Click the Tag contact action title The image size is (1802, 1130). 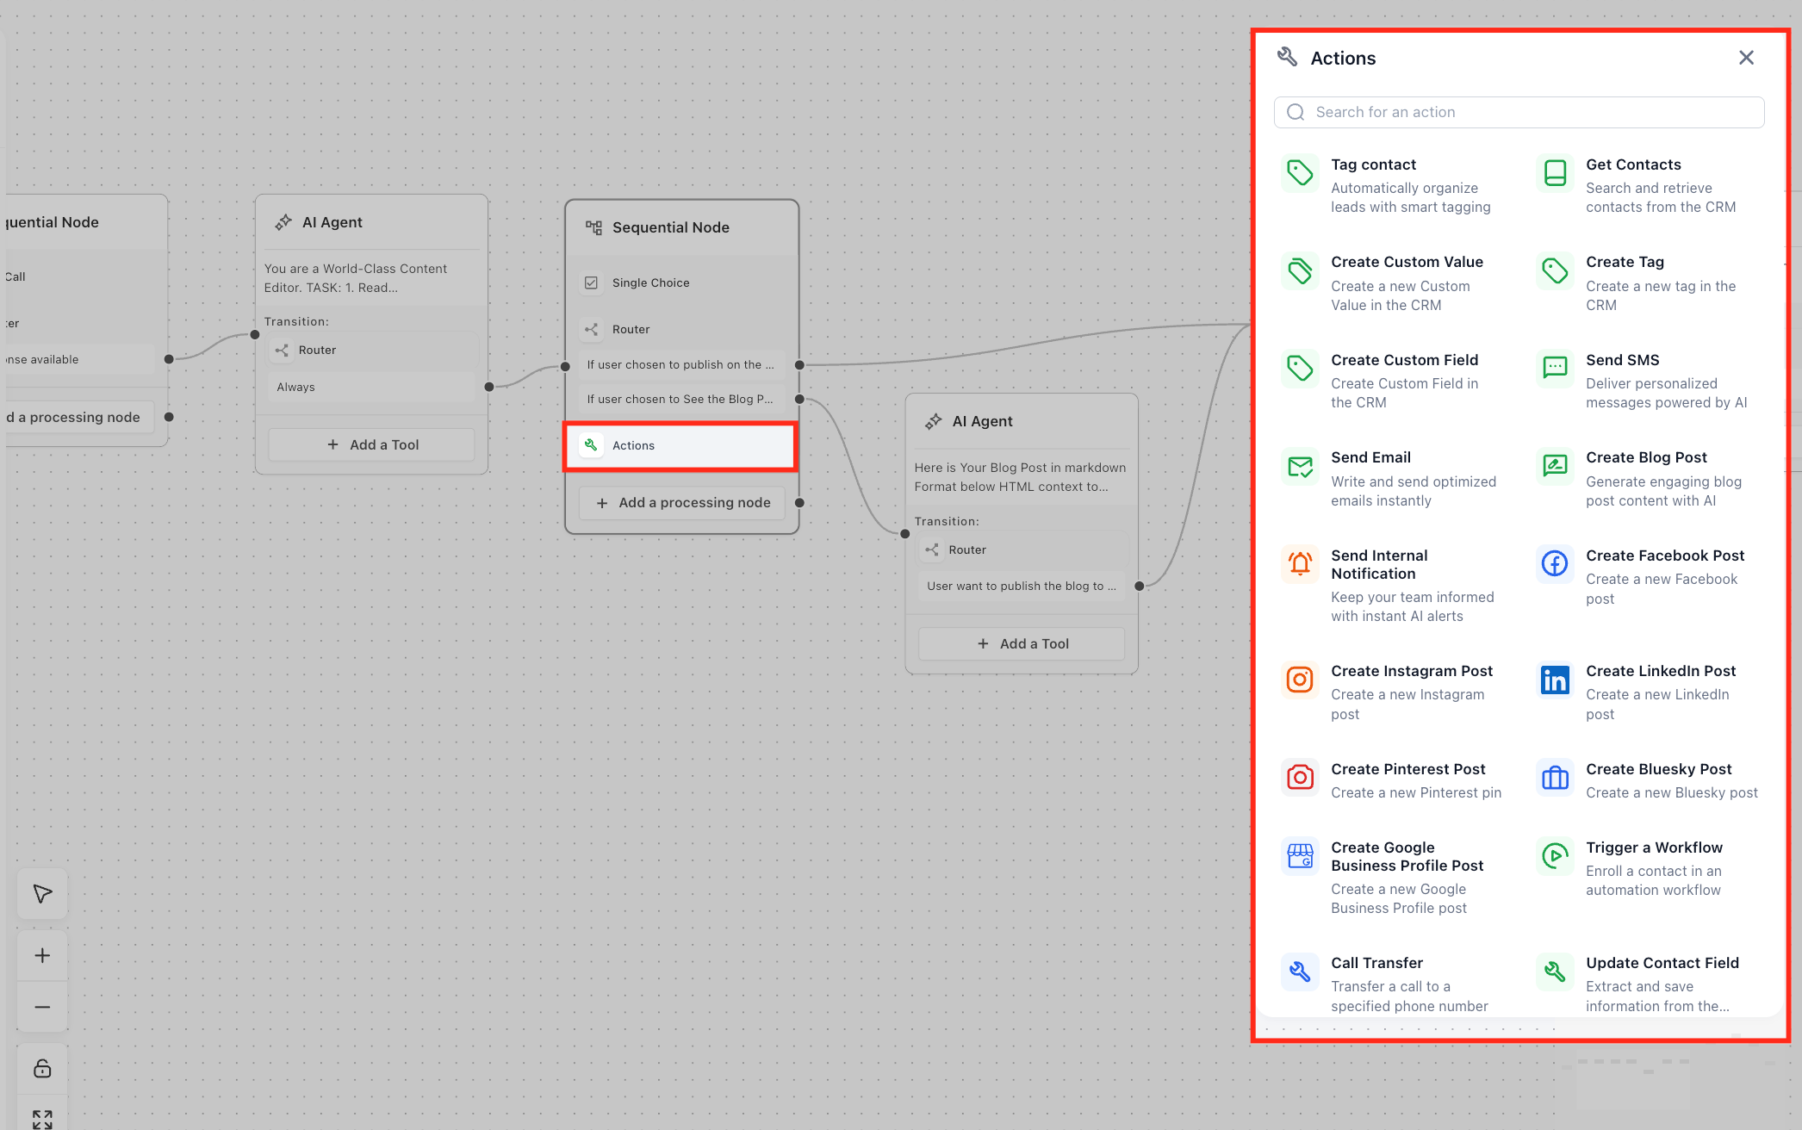pyautogui.click(x=1373, y=165)
